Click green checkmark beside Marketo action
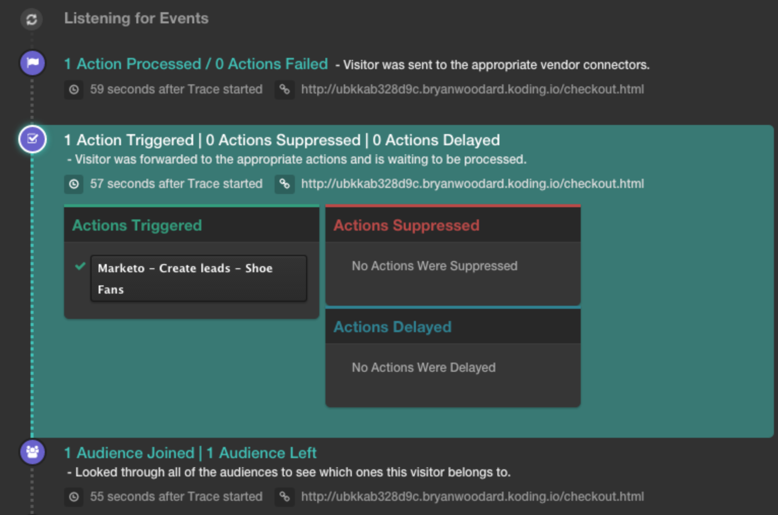The height and width of the screenshot is (515, 778). 80,267
